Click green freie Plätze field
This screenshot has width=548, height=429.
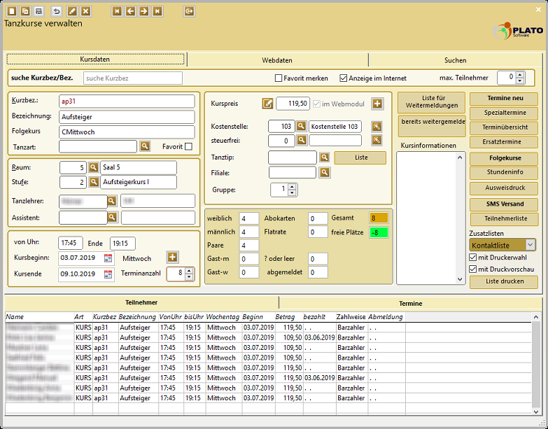point(379,232)
